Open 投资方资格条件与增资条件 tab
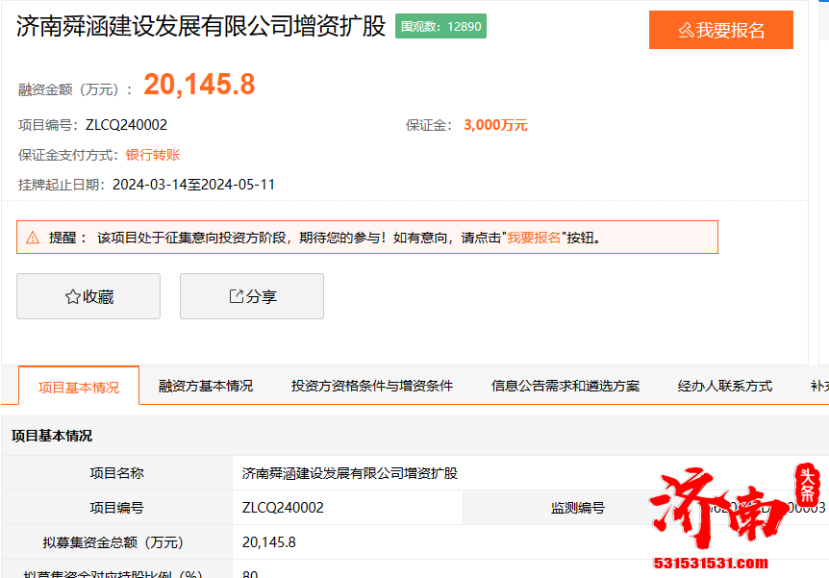The width and height of the screenshot is (829, 578). point(371,385)
